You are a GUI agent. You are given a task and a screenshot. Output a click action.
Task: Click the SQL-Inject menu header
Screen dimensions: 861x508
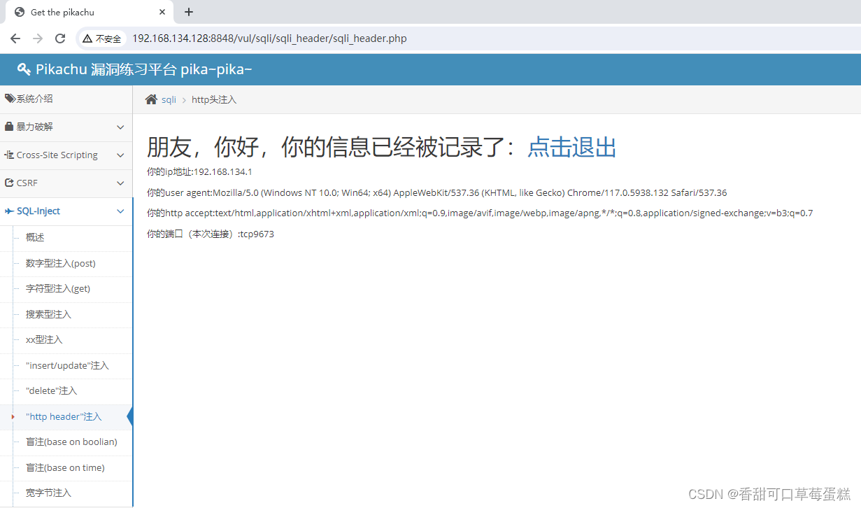point(66,211)
